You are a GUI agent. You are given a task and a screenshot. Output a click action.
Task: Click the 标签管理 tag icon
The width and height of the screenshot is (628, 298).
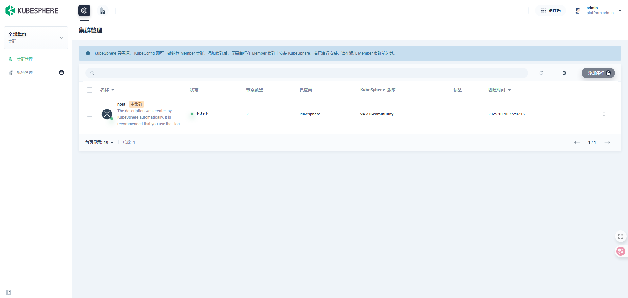(x=10, y=73)
